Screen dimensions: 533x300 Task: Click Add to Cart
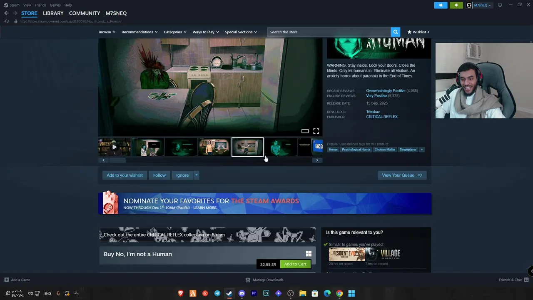coord(295,264)
